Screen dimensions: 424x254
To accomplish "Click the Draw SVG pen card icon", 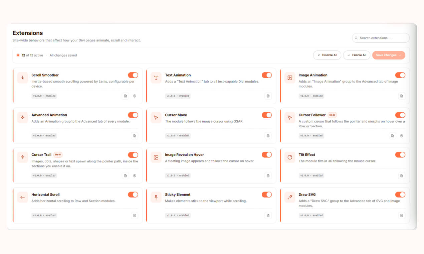I will pyautogui.click(x=290, y=197).
